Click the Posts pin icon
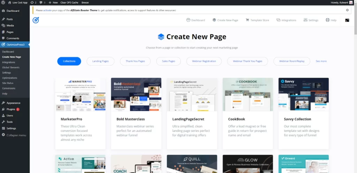 coord(3,19)
